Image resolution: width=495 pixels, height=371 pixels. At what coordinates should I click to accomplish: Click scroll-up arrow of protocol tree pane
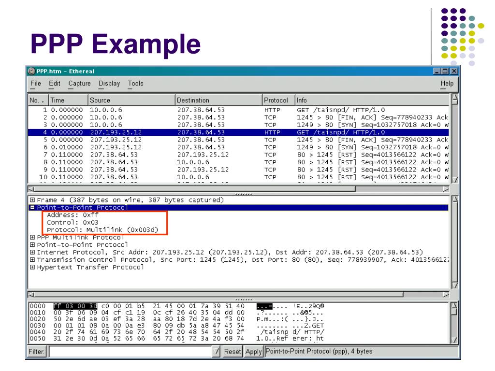click(x=455, y=200)
